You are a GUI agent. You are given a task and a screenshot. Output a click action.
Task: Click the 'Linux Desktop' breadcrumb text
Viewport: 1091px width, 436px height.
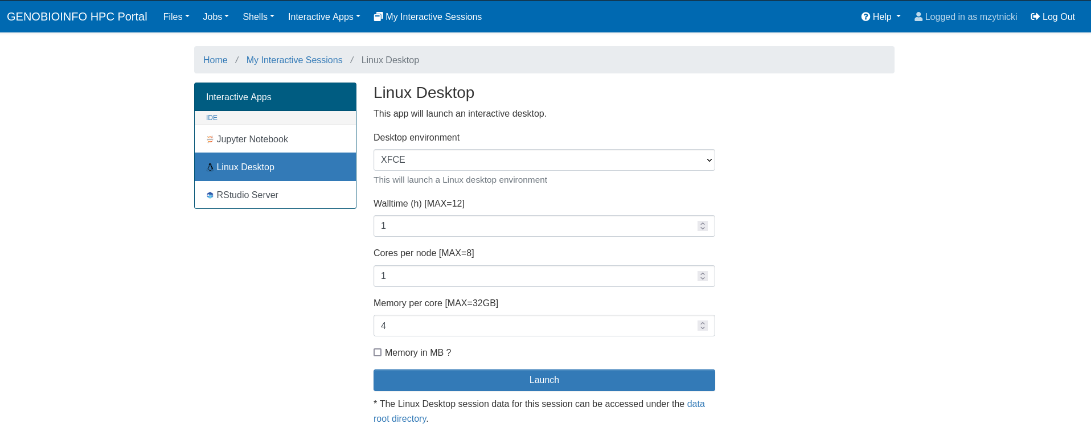coord(390,60)
